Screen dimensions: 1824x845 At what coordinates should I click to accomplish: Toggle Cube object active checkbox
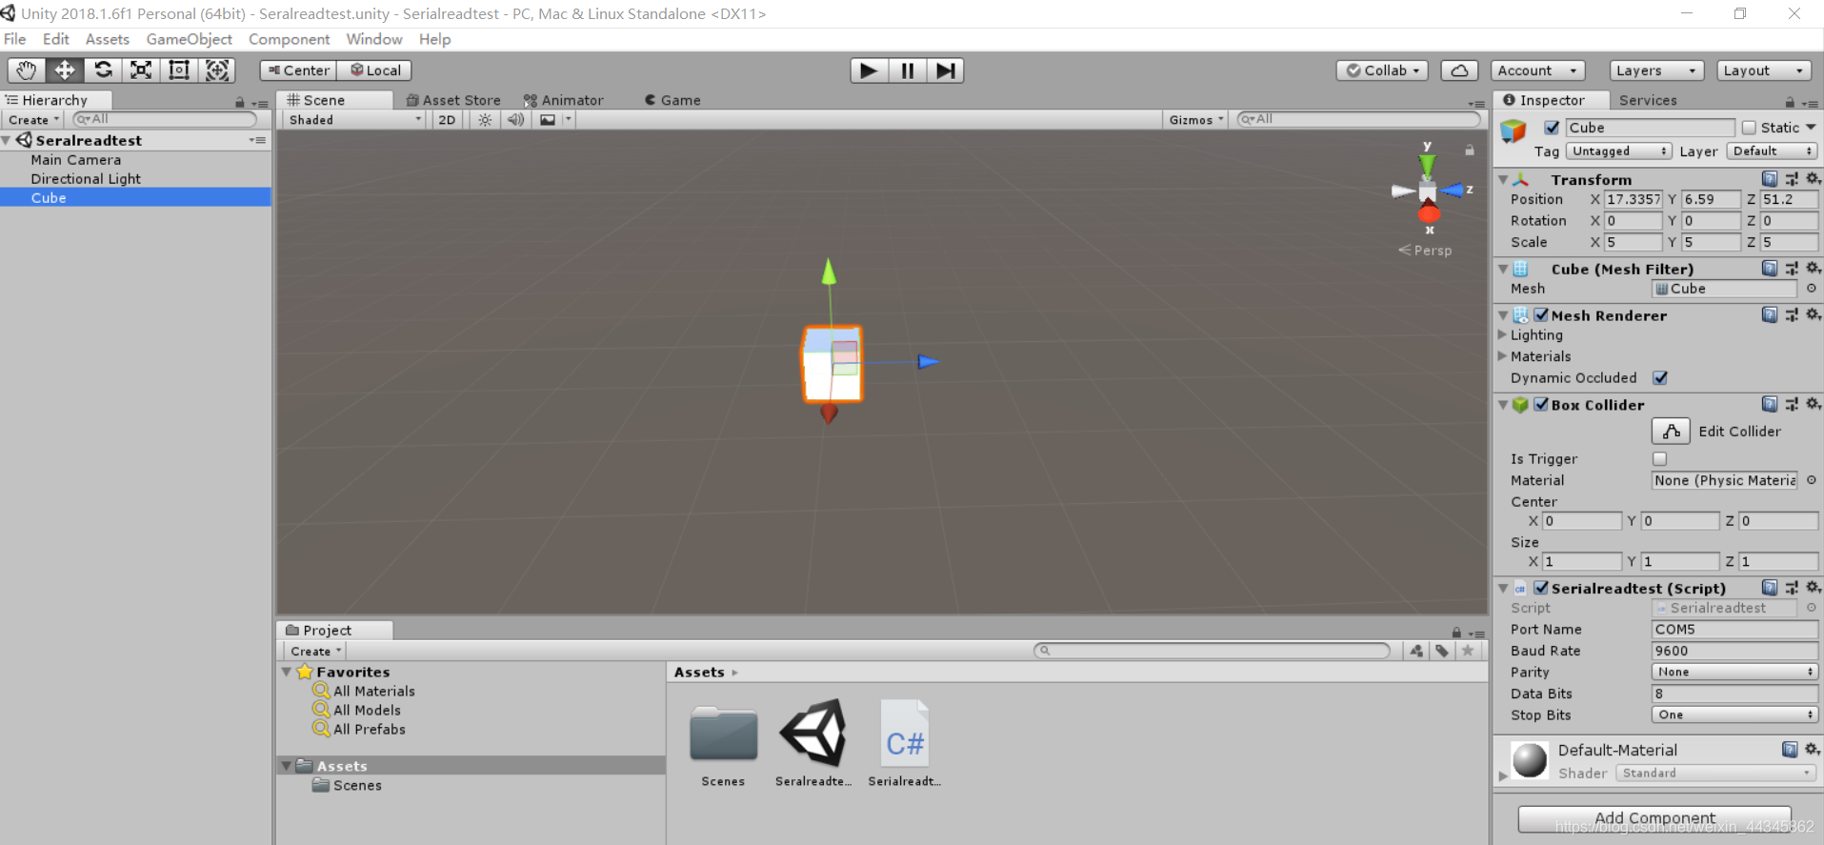pyautogui.click(x=1552, y=128)
